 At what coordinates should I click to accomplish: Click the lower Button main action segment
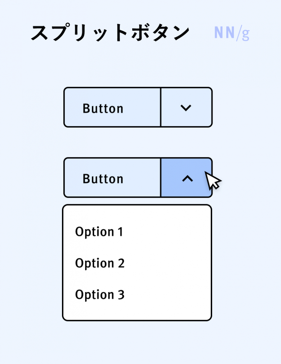[x=112, y=177]
